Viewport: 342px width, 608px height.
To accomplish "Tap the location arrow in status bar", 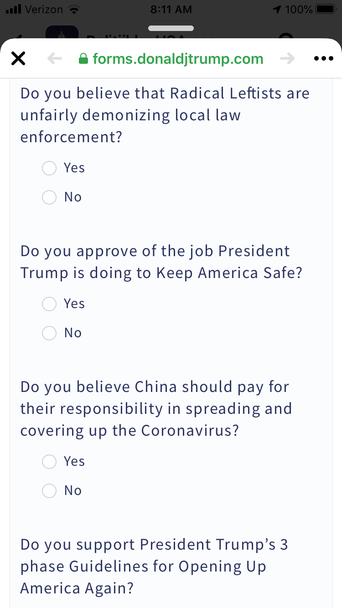I will [x=277, y=10].
